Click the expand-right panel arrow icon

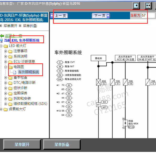point(136,5)
